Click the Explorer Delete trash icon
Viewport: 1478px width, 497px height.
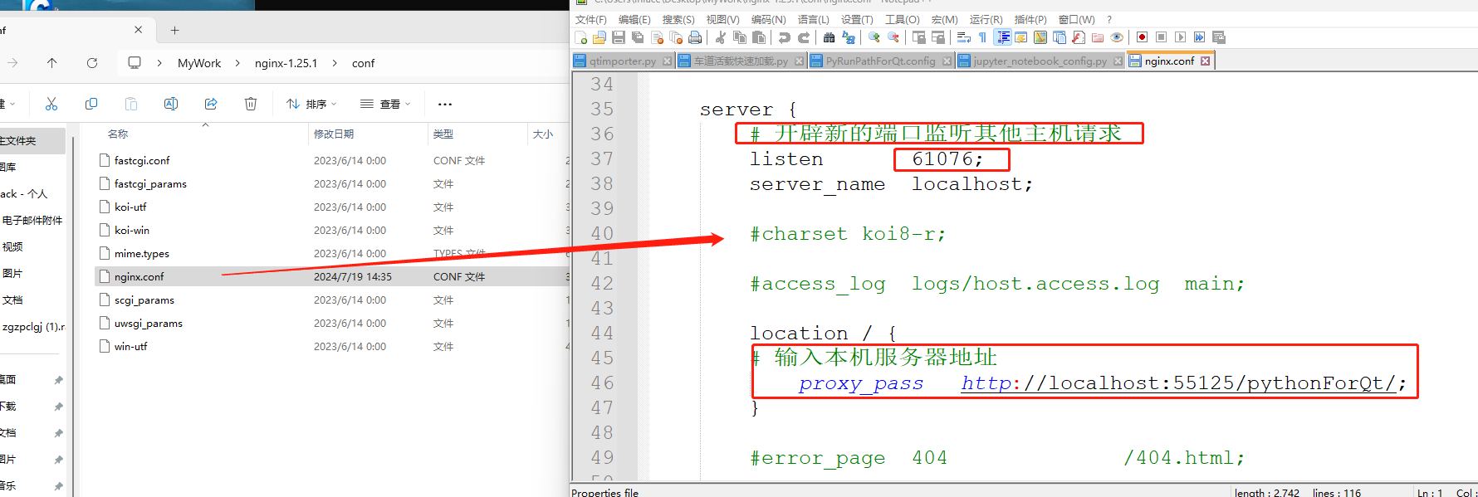pyautogui.click(x=251, y=104)
